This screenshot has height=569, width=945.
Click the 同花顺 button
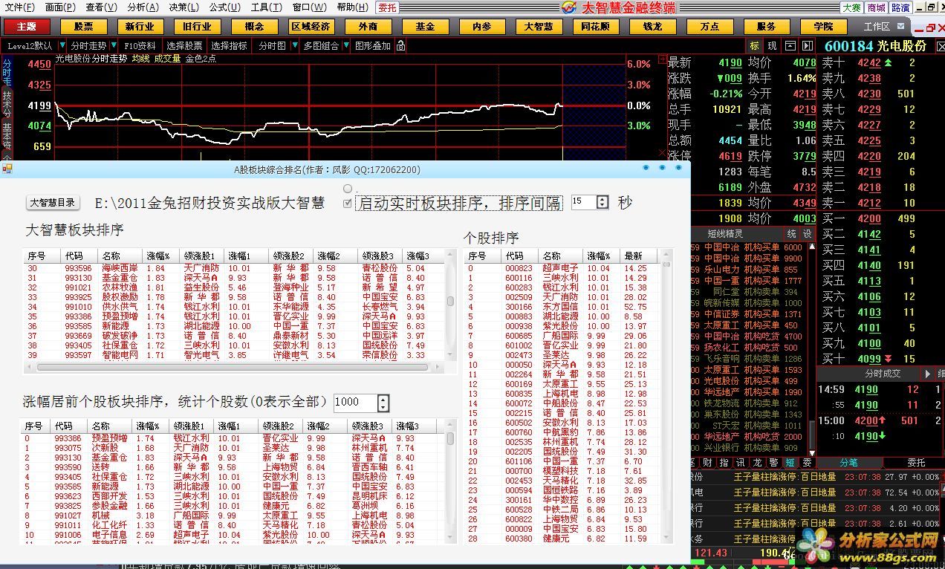(x=595, y=26)
